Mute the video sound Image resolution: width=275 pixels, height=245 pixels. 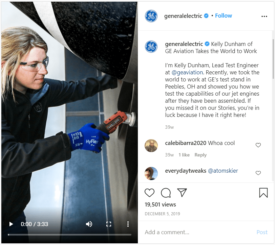(89, 224)
